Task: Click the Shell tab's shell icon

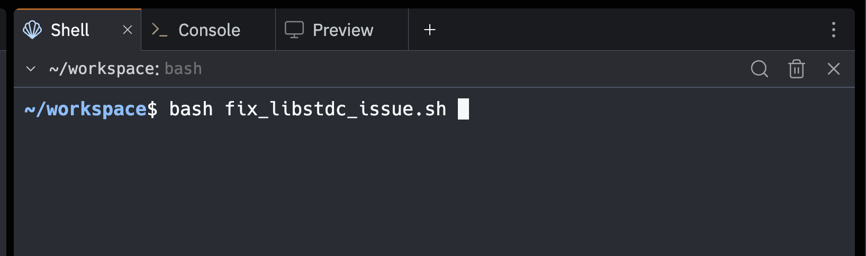Action: pos(32,30)
